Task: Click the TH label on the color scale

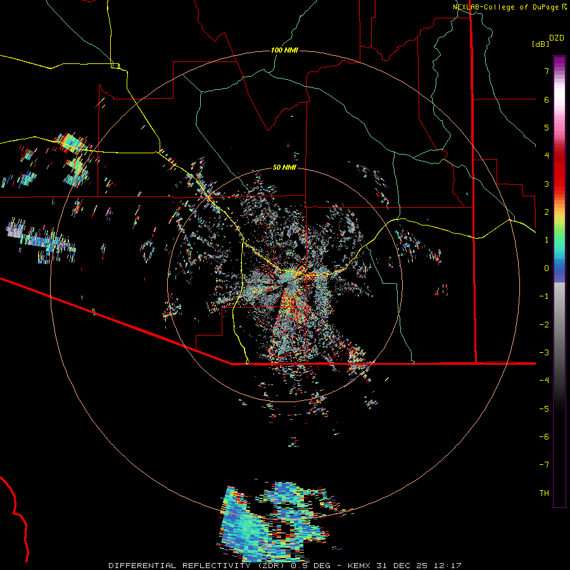Action: 544,493
